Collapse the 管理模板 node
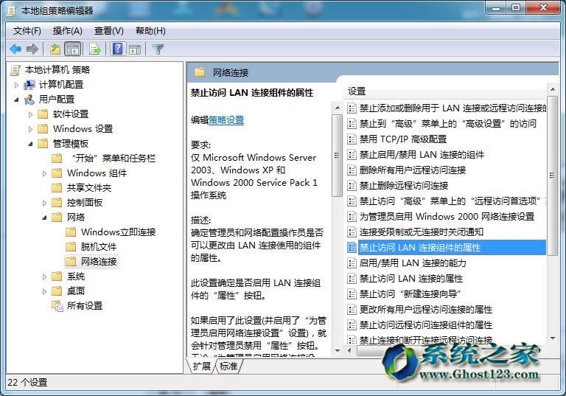566x396 pixels. pyautogui.click(x=30, y=144)
